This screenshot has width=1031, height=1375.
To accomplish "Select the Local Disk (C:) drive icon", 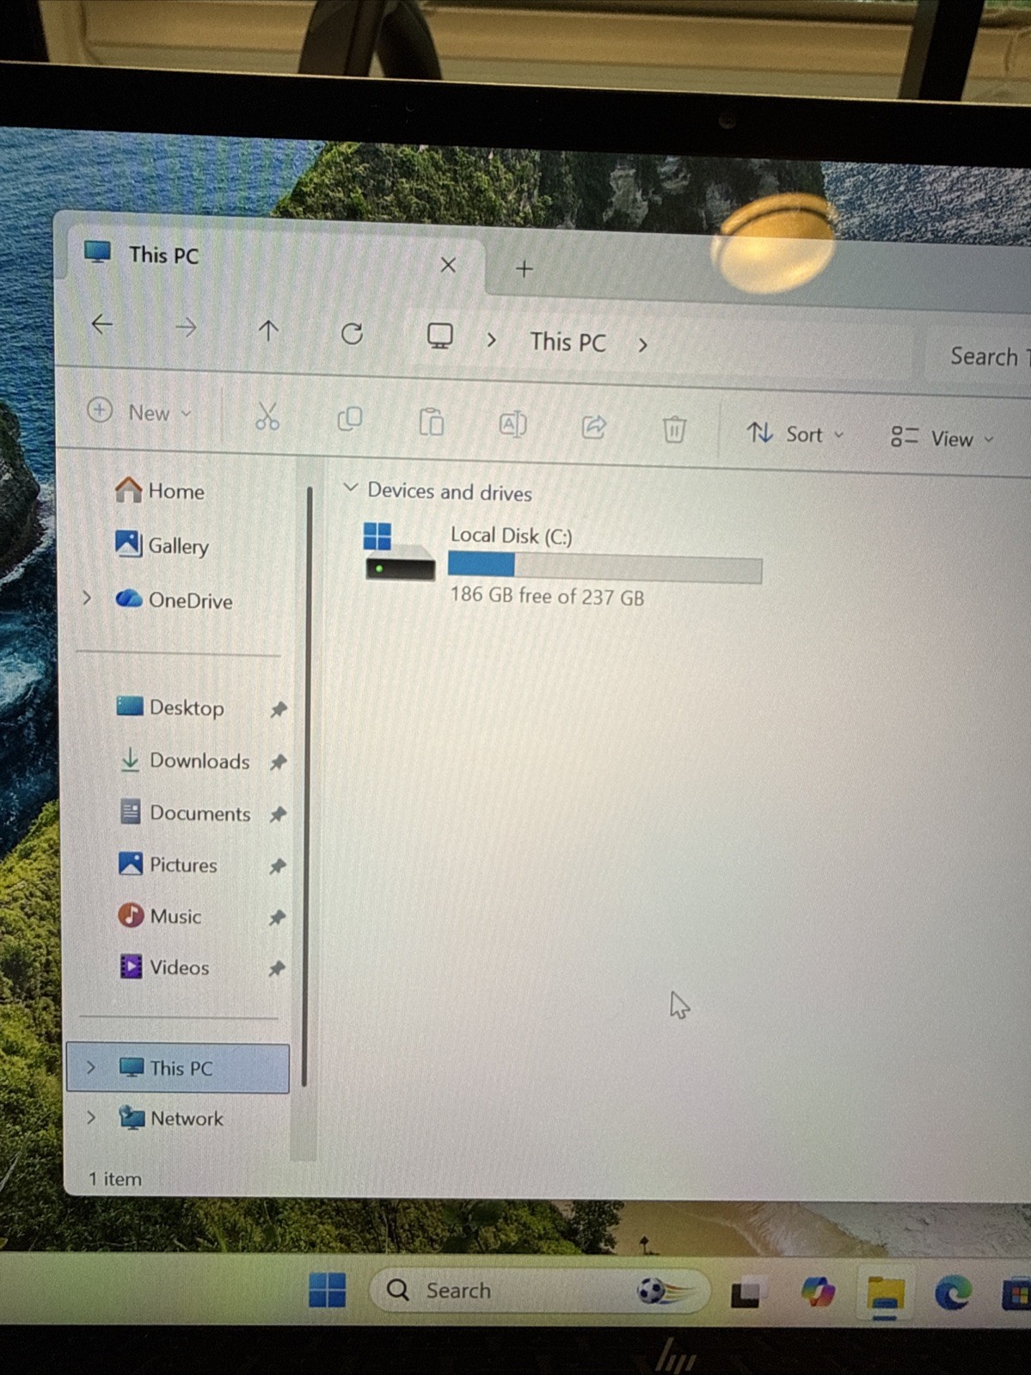I will click(398, 552).
